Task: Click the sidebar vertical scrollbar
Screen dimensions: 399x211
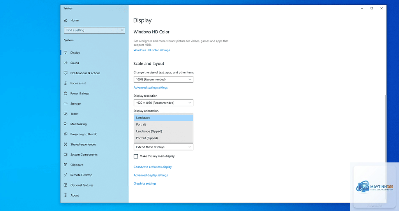Action: [128, 118]
